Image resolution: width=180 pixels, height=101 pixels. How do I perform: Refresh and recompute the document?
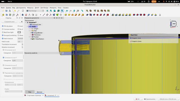23,11
